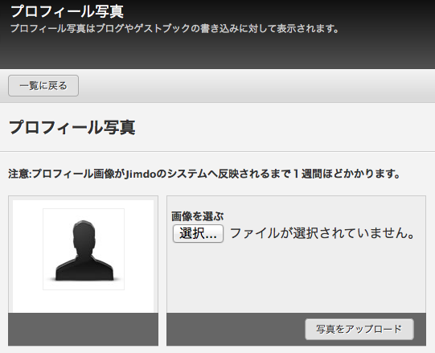Select the default silhouette profile avatar

(84, 249)
